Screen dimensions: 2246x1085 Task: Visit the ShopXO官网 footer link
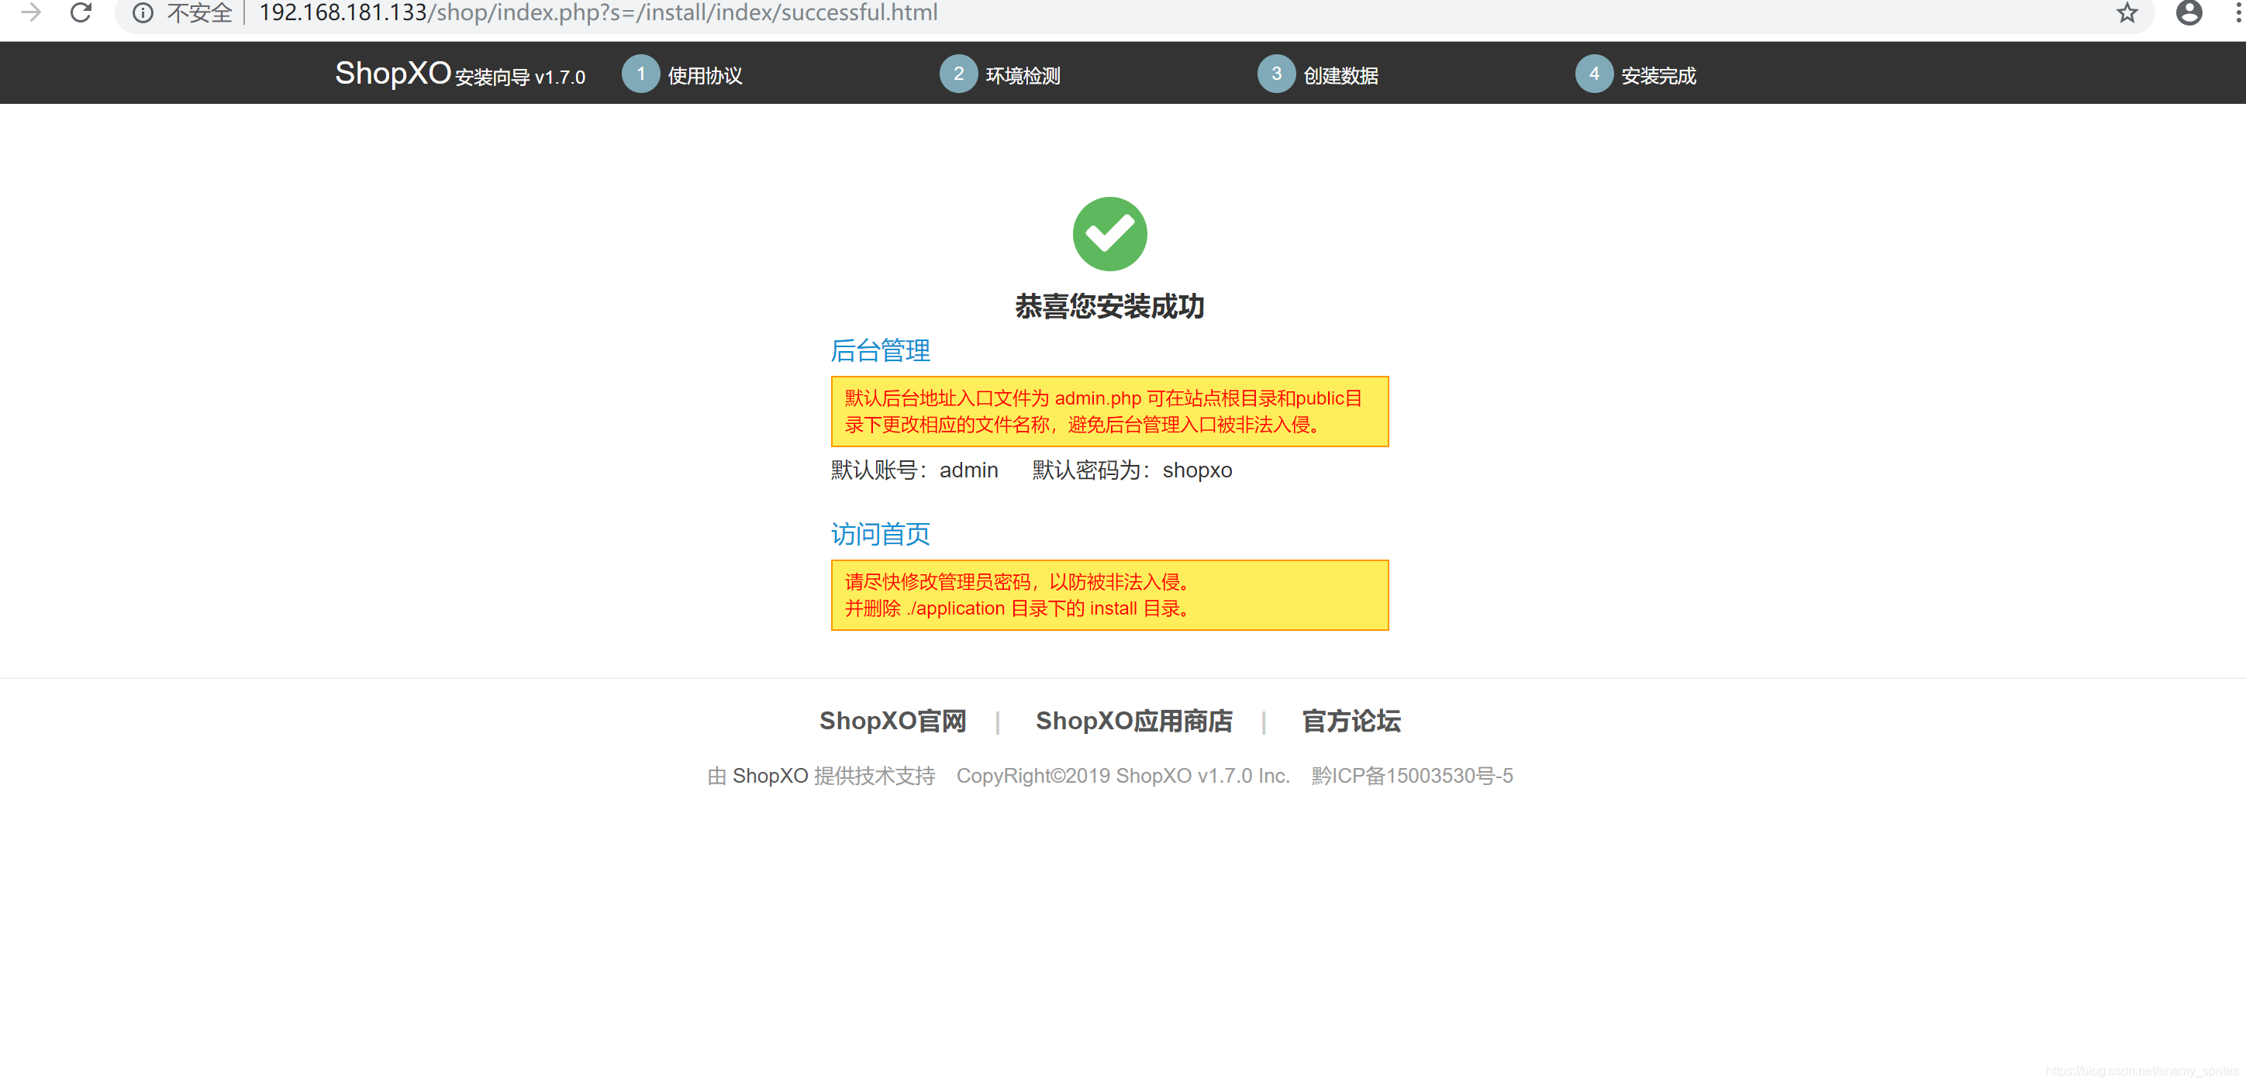tap(893, 721)
